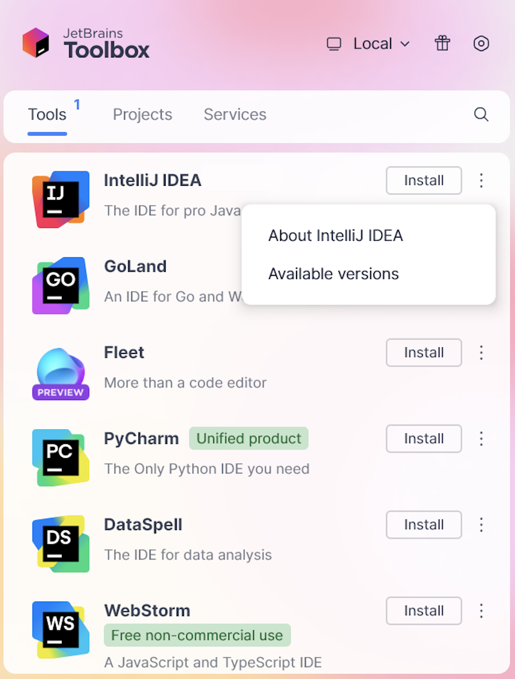The height and width of the screenshot is (679, 515).
Task: Open the PyCharm three-dot options menu
Action: 481,439
